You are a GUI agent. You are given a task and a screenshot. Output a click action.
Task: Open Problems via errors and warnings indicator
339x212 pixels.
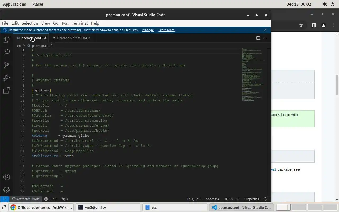[x=51, y=199]
